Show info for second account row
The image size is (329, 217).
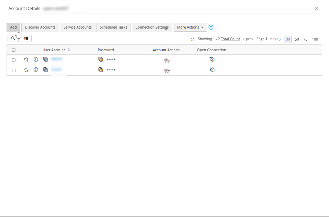pos(36,70)
